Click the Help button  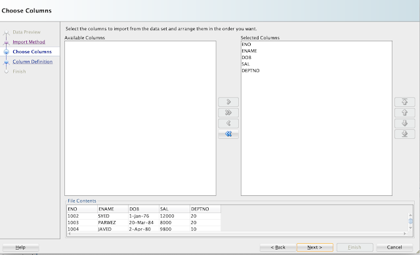20,247
